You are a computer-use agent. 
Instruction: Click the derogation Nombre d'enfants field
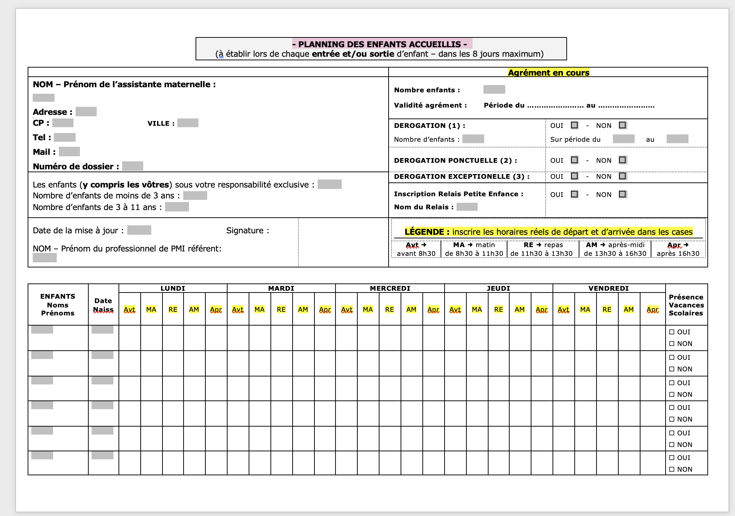pos(473,139)
